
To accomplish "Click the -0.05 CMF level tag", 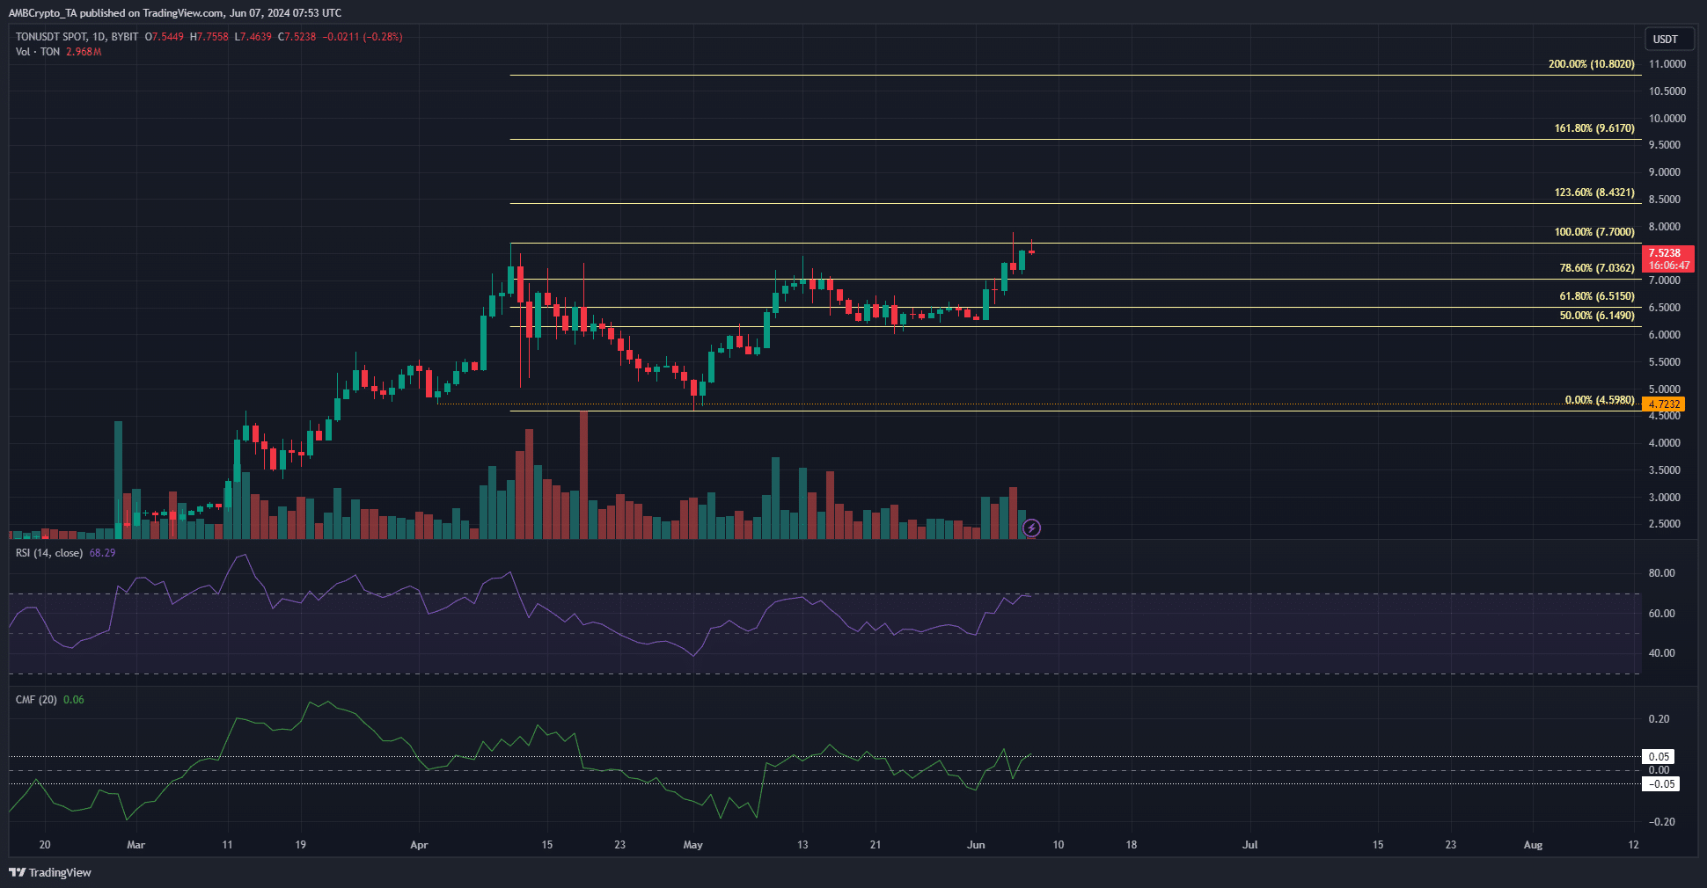I will (x=1661, y=784).
